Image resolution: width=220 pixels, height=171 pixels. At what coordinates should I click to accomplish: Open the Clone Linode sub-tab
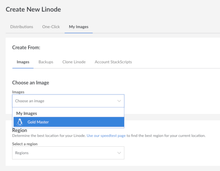click(74, 62)
